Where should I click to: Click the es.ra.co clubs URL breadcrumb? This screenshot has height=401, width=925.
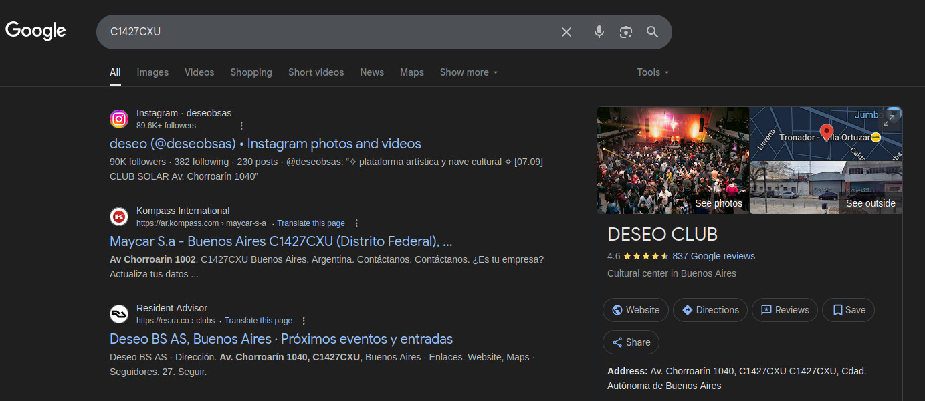coord(176,321)
